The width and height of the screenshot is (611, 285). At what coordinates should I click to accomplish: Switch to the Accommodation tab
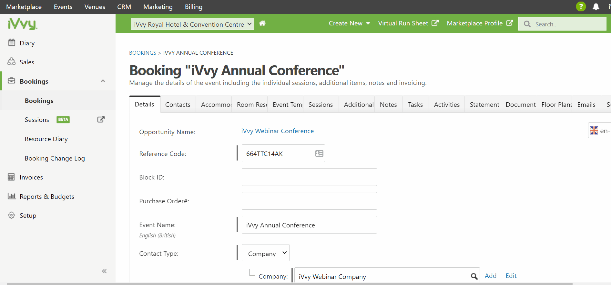pos(214,105)
